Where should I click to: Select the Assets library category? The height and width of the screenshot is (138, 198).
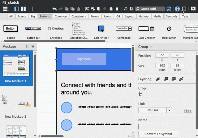pyautogui.click(x=22, y=16)
